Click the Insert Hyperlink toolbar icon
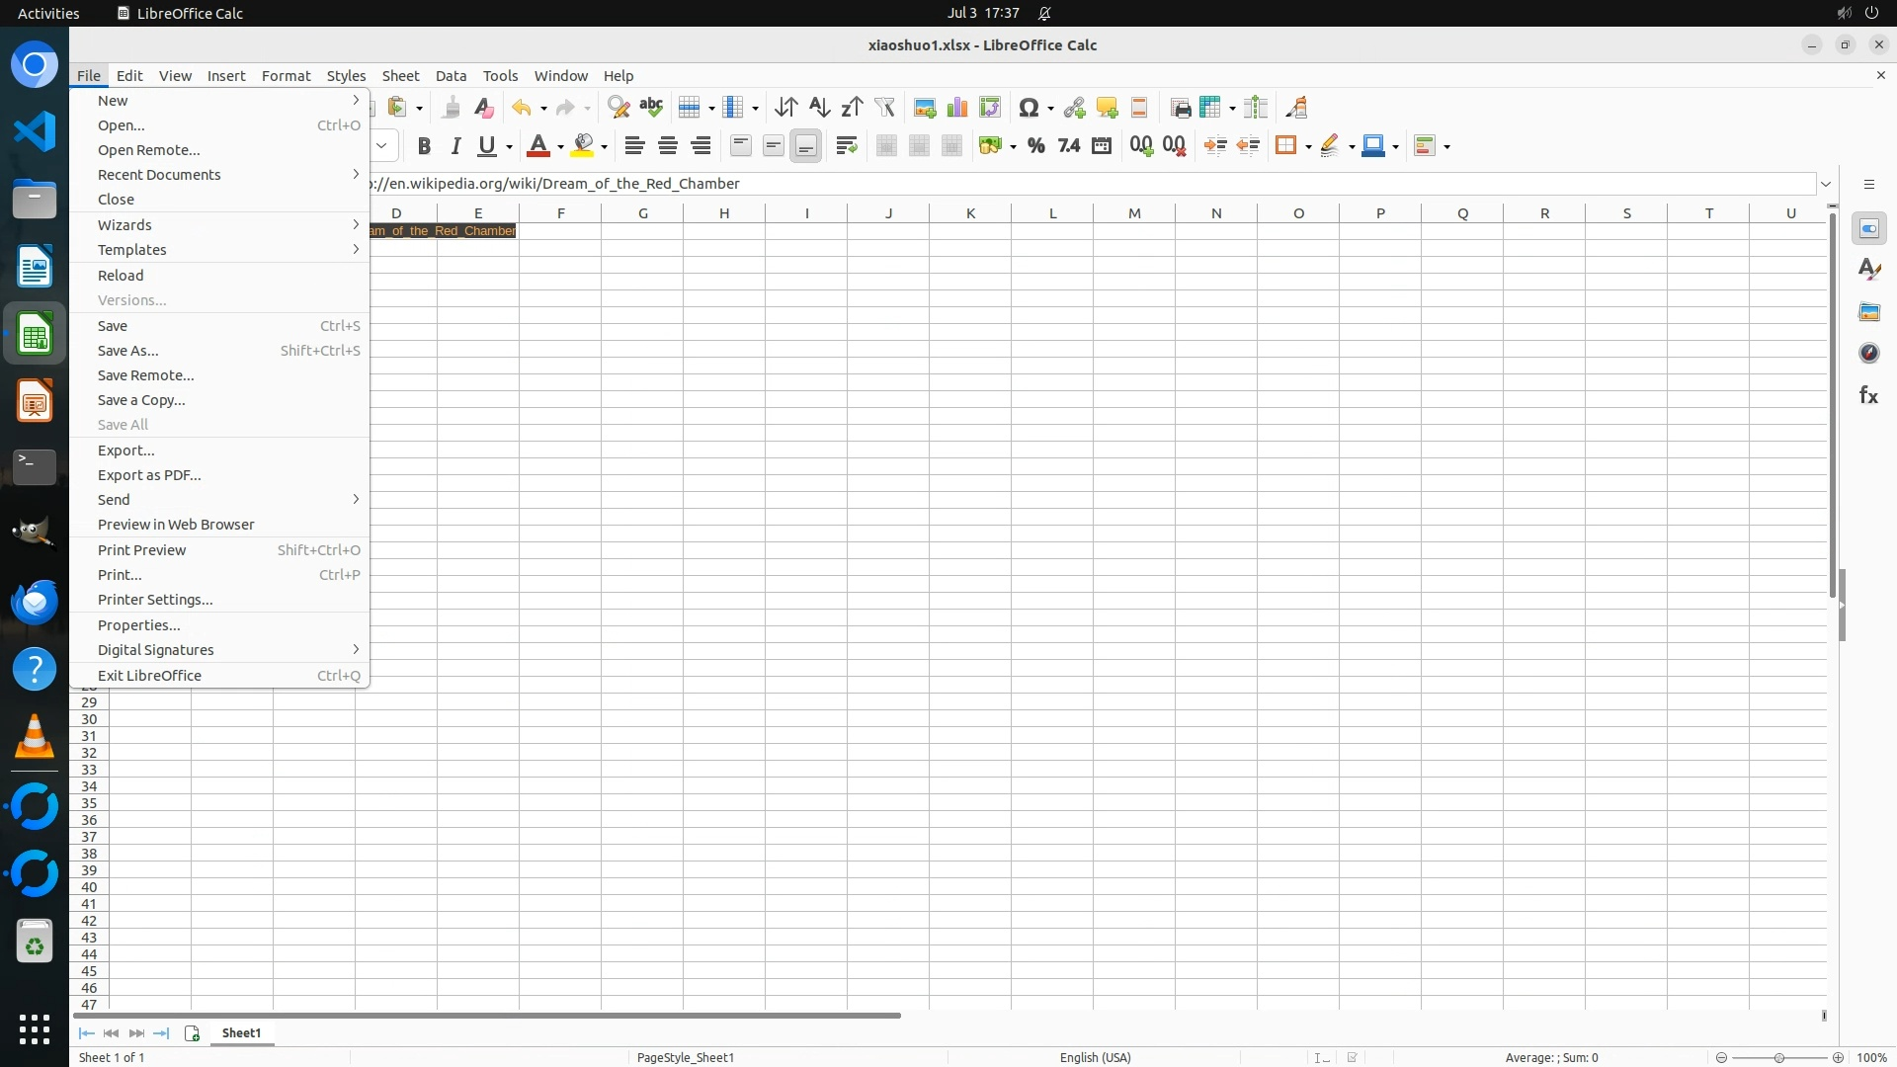This screenshot has height=1067, width=1897. 1074,108
